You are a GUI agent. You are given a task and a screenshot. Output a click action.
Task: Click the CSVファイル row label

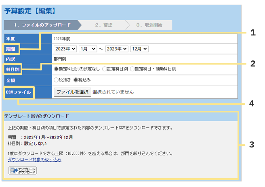(18, 92)
